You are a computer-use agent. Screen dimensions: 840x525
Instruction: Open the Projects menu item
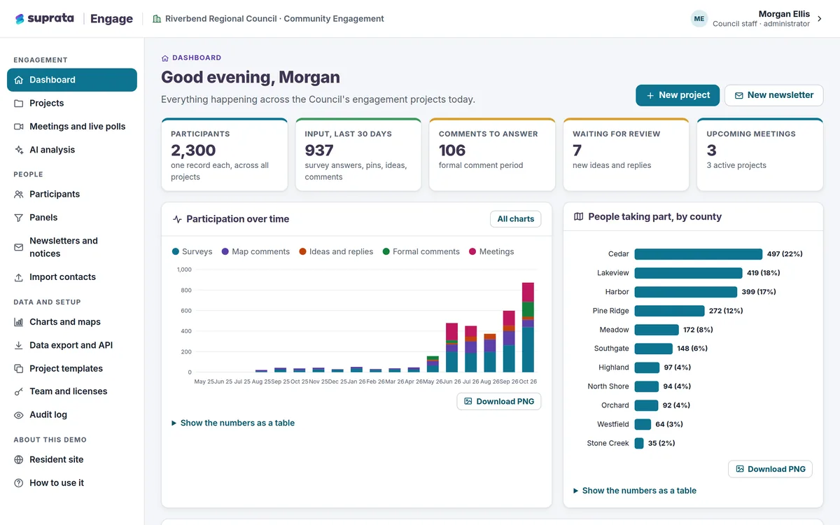click(x=72, y=103)
